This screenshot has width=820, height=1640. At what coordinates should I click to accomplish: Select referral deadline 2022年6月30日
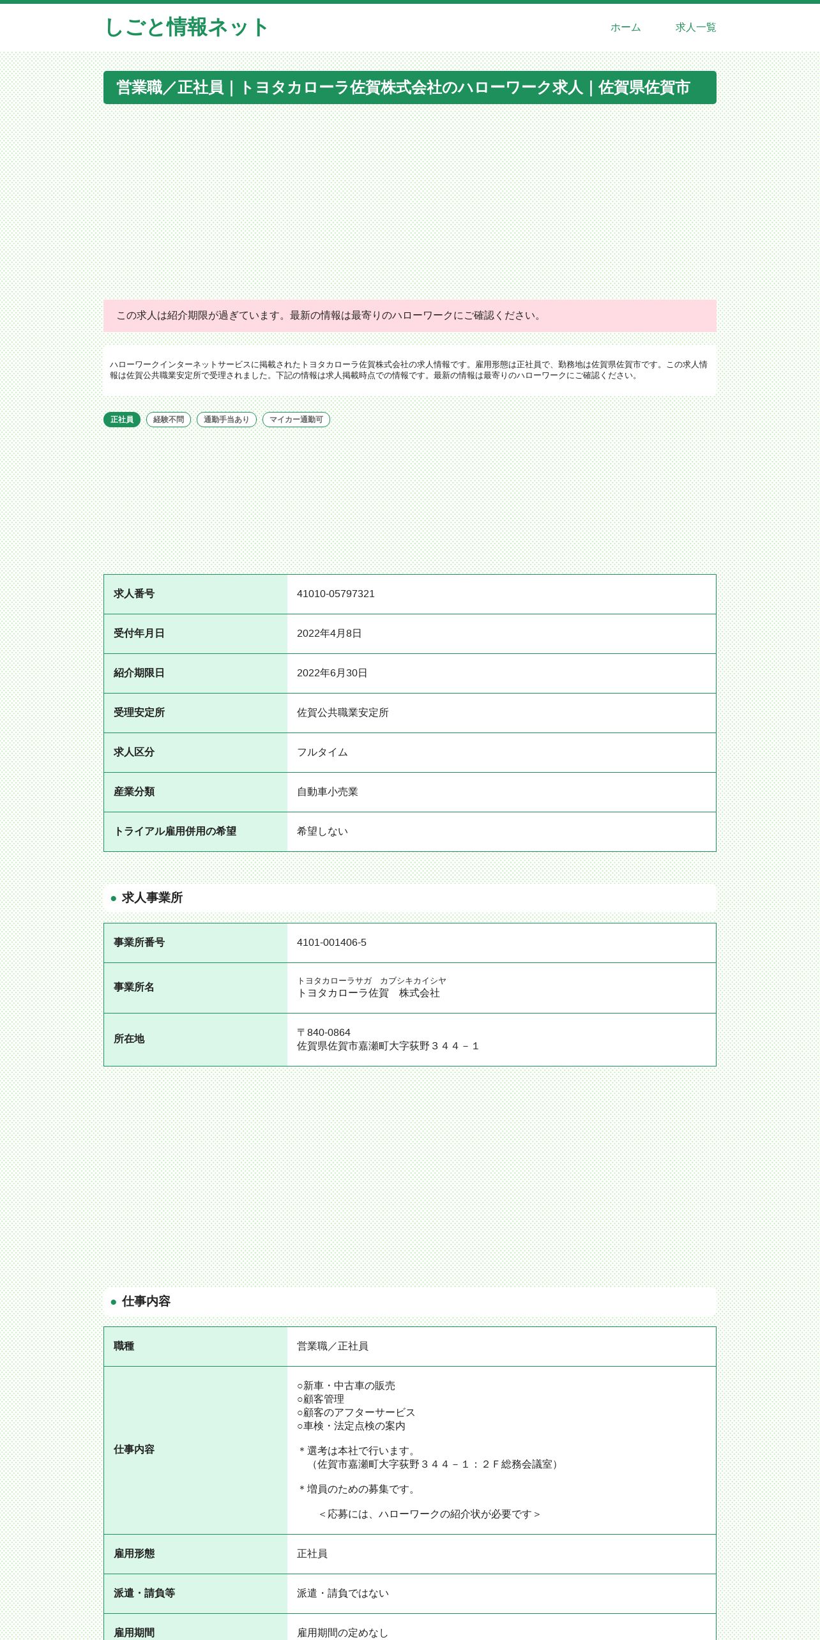coord(332,673)
